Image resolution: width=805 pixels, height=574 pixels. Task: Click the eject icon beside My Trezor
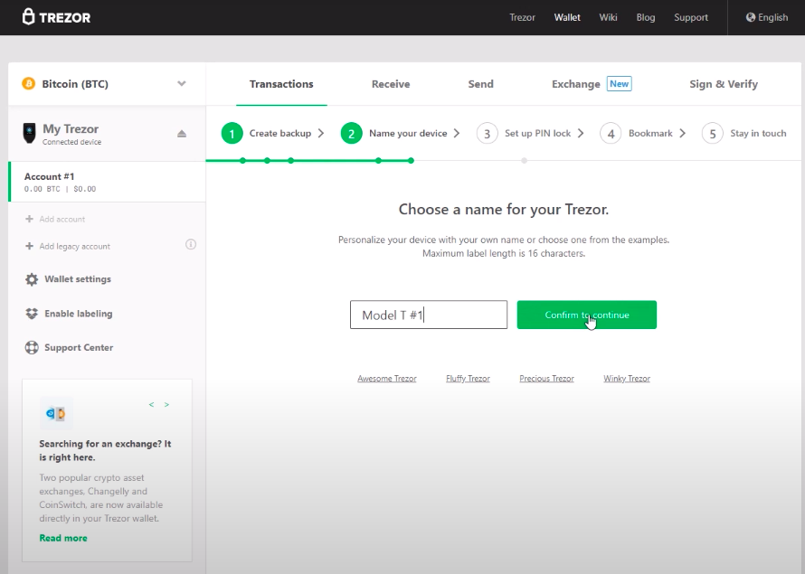[182, 134]
